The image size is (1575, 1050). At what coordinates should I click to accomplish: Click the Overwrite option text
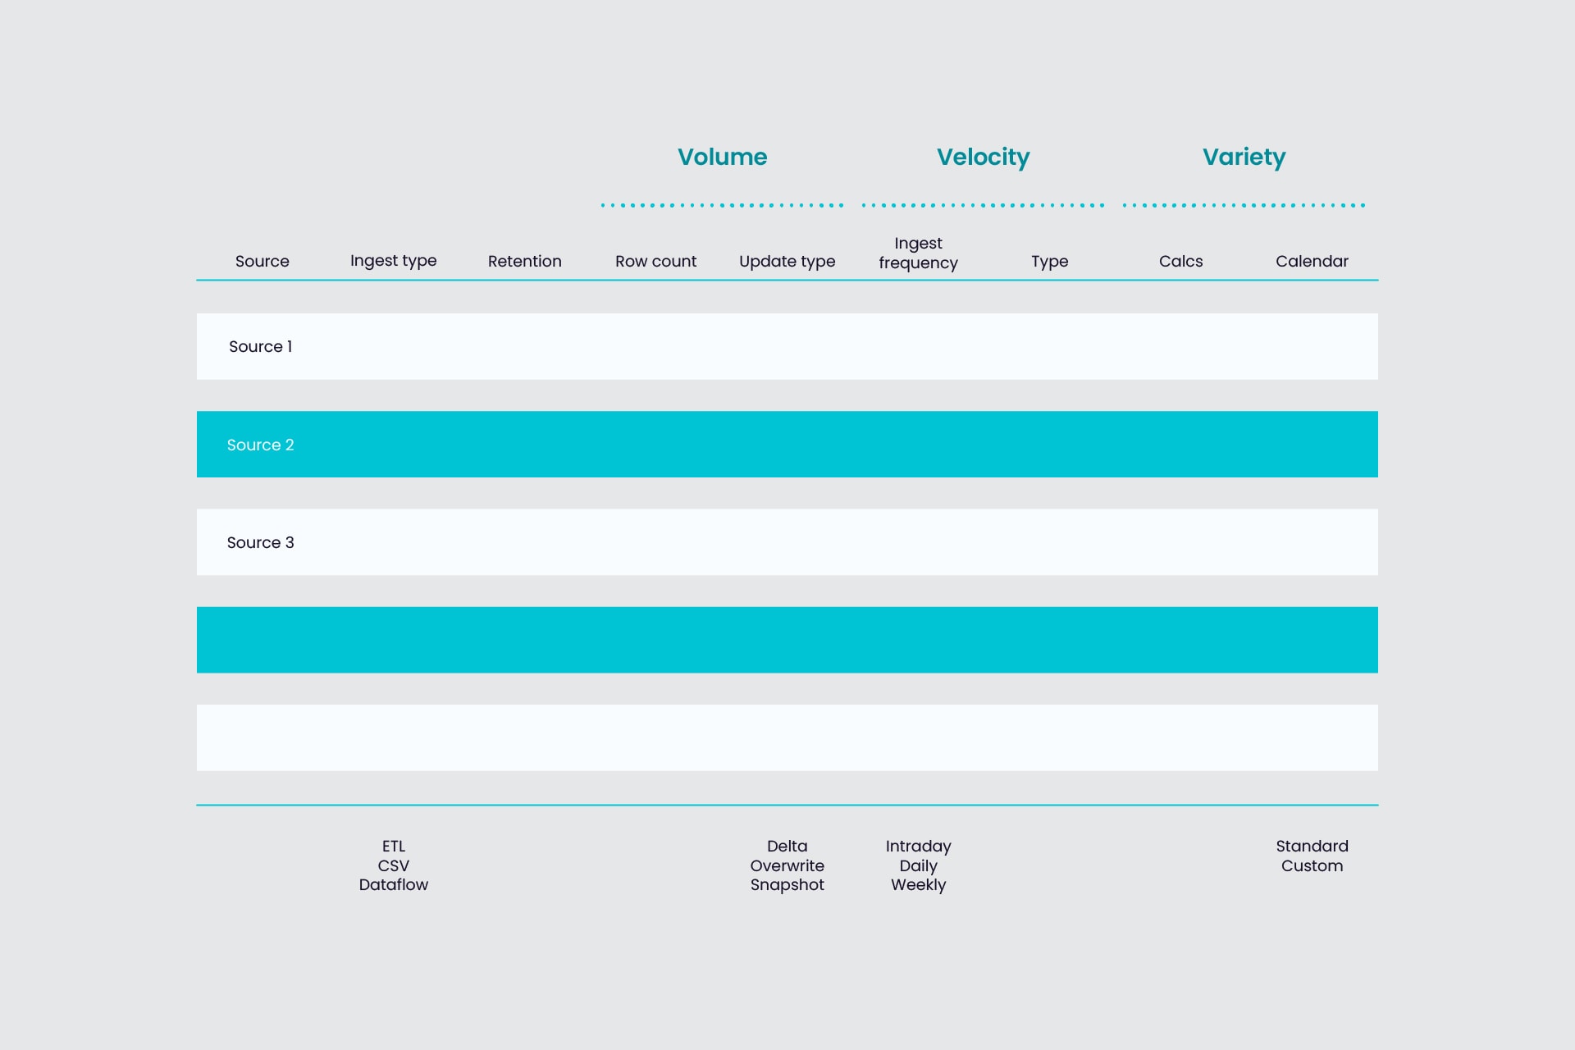click(787, 865)
